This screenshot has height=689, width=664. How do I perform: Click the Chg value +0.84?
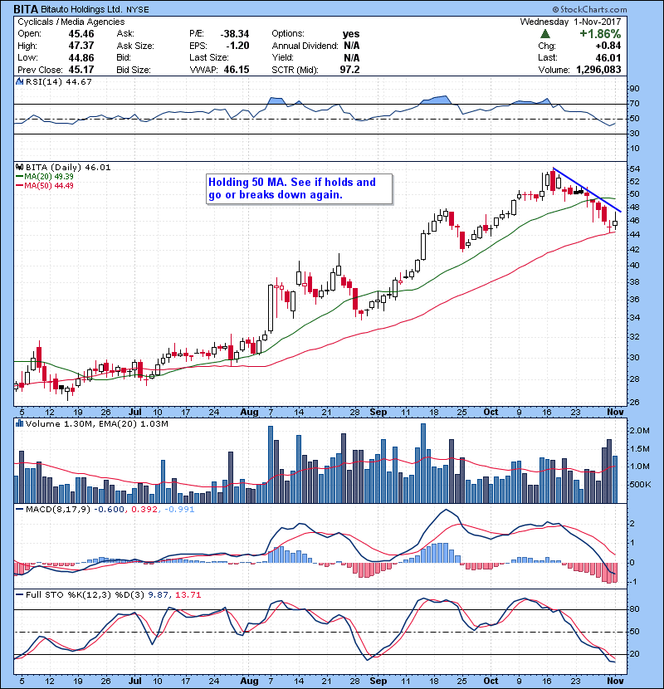608,46
